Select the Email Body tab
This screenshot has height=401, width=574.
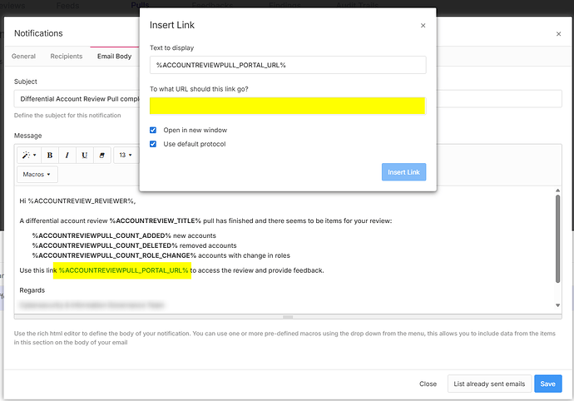tap(114, 57)
